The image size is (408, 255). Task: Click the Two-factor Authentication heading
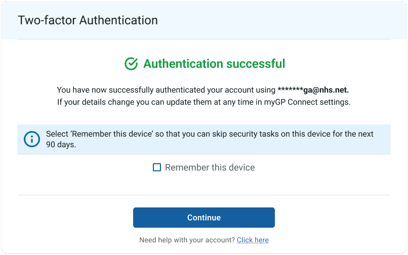pos(88,20)
